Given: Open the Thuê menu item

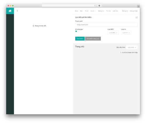Looking at the screenshot, I should [x=86, y=11].
